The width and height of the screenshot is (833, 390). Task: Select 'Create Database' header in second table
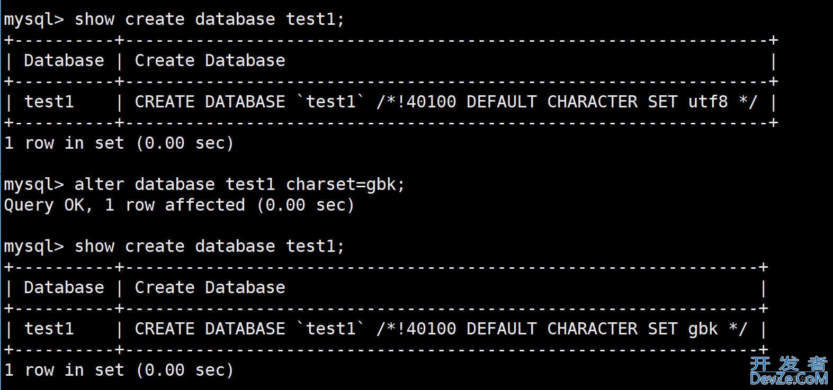tap(210, 288)
